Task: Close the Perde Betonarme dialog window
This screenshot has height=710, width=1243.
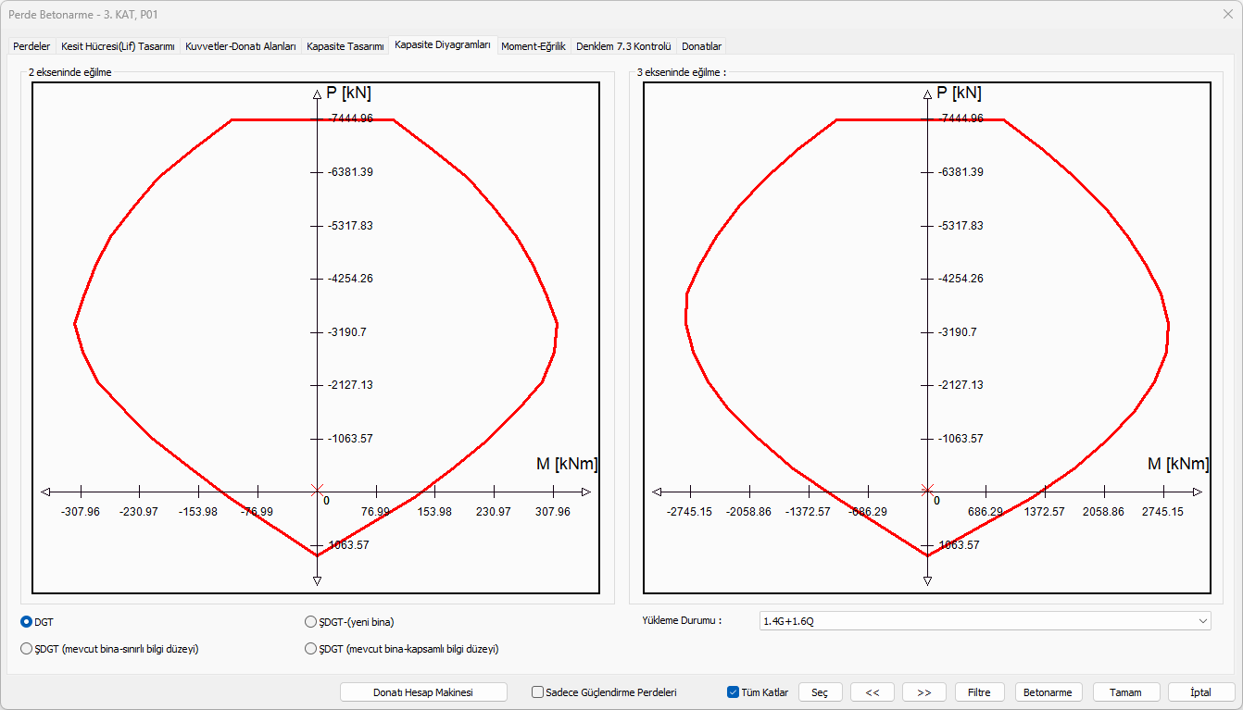Action: pyautogui.click(x=1227, y=15)
